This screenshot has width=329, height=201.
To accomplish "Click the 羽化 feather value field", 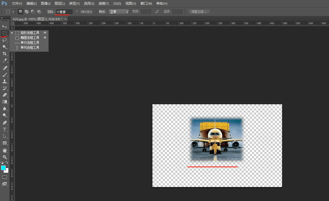I will point(64,12).
